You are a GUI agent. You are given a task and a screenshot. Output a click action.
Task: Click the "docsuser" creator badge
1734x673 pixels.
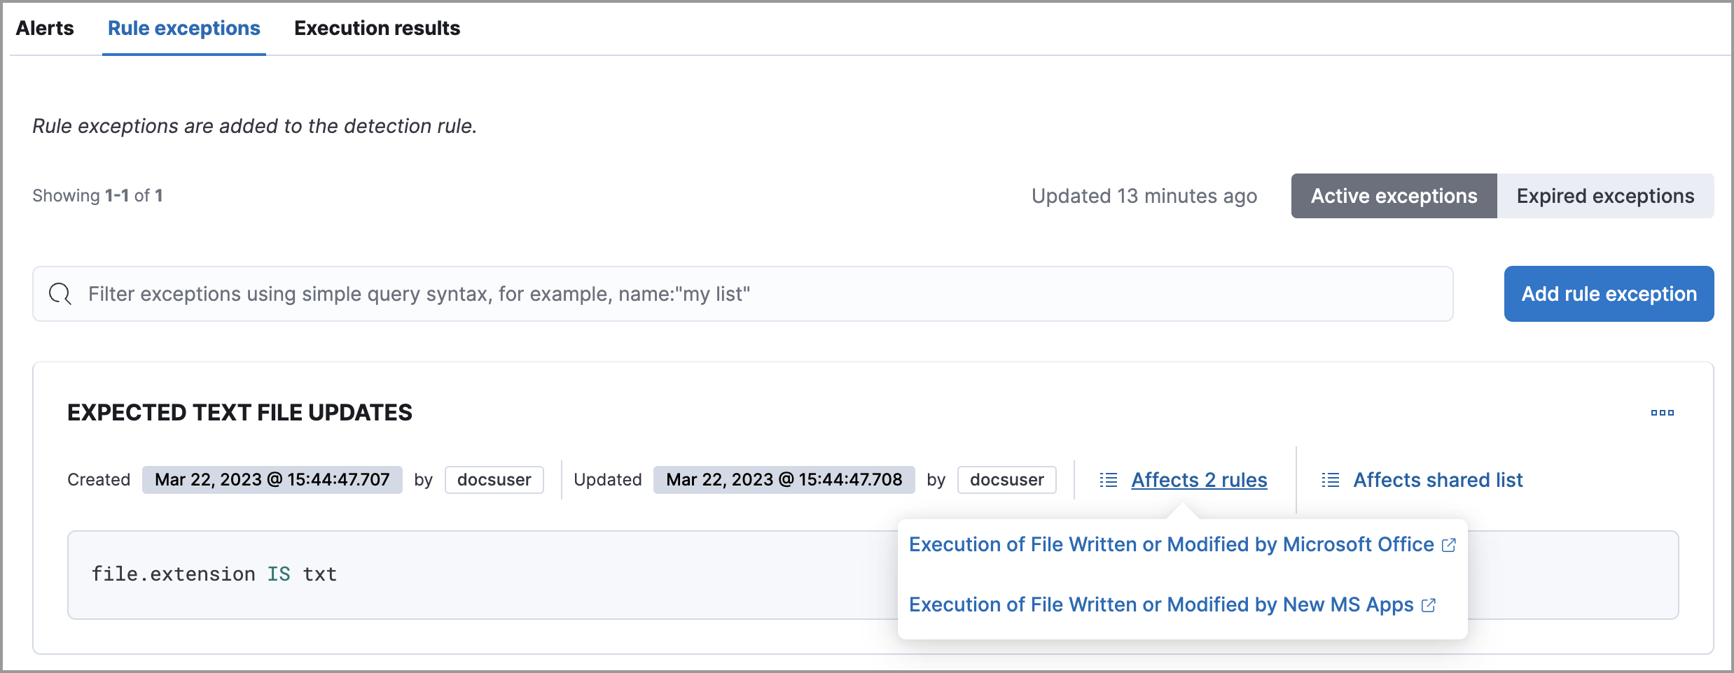pyautogui.click(x=494, y=480)
